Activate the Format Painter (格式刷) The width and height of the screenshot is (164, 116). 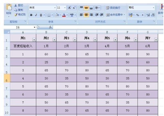pos(20,15)
